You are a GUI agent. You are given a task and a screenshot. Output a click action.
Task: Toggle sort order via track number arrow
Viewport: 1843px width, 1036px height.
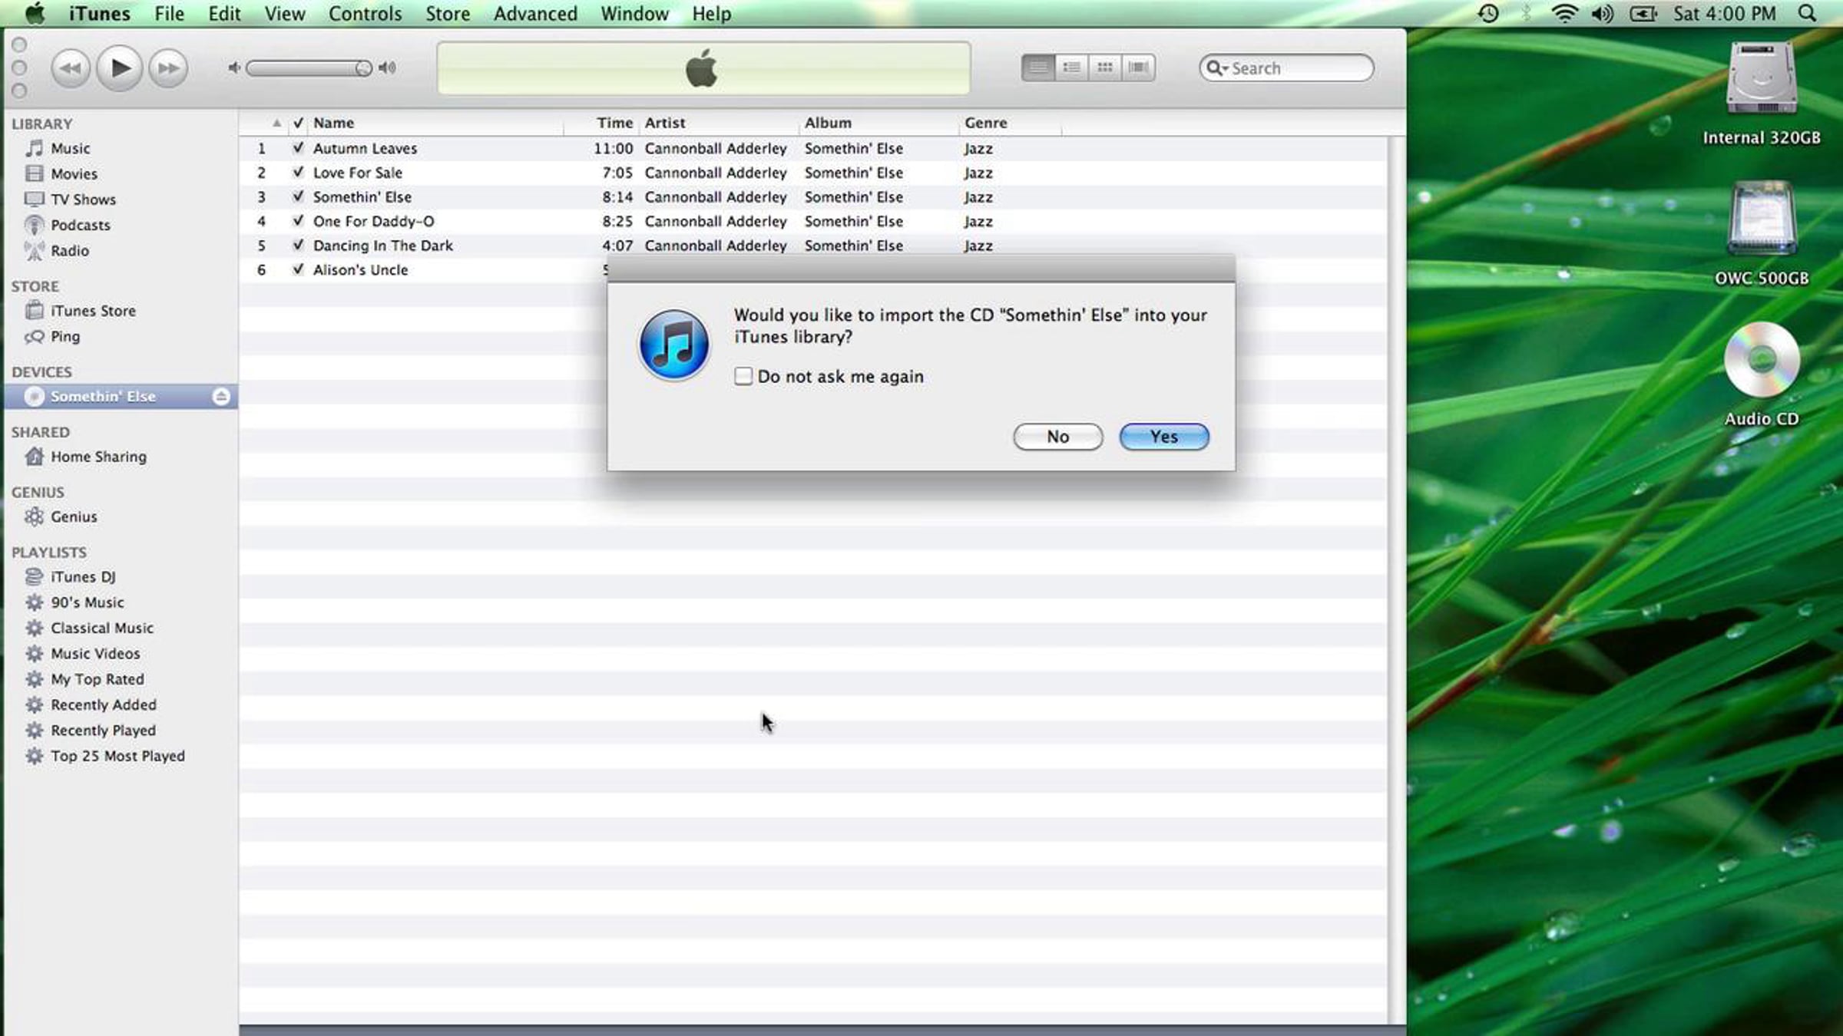[276, 123]
